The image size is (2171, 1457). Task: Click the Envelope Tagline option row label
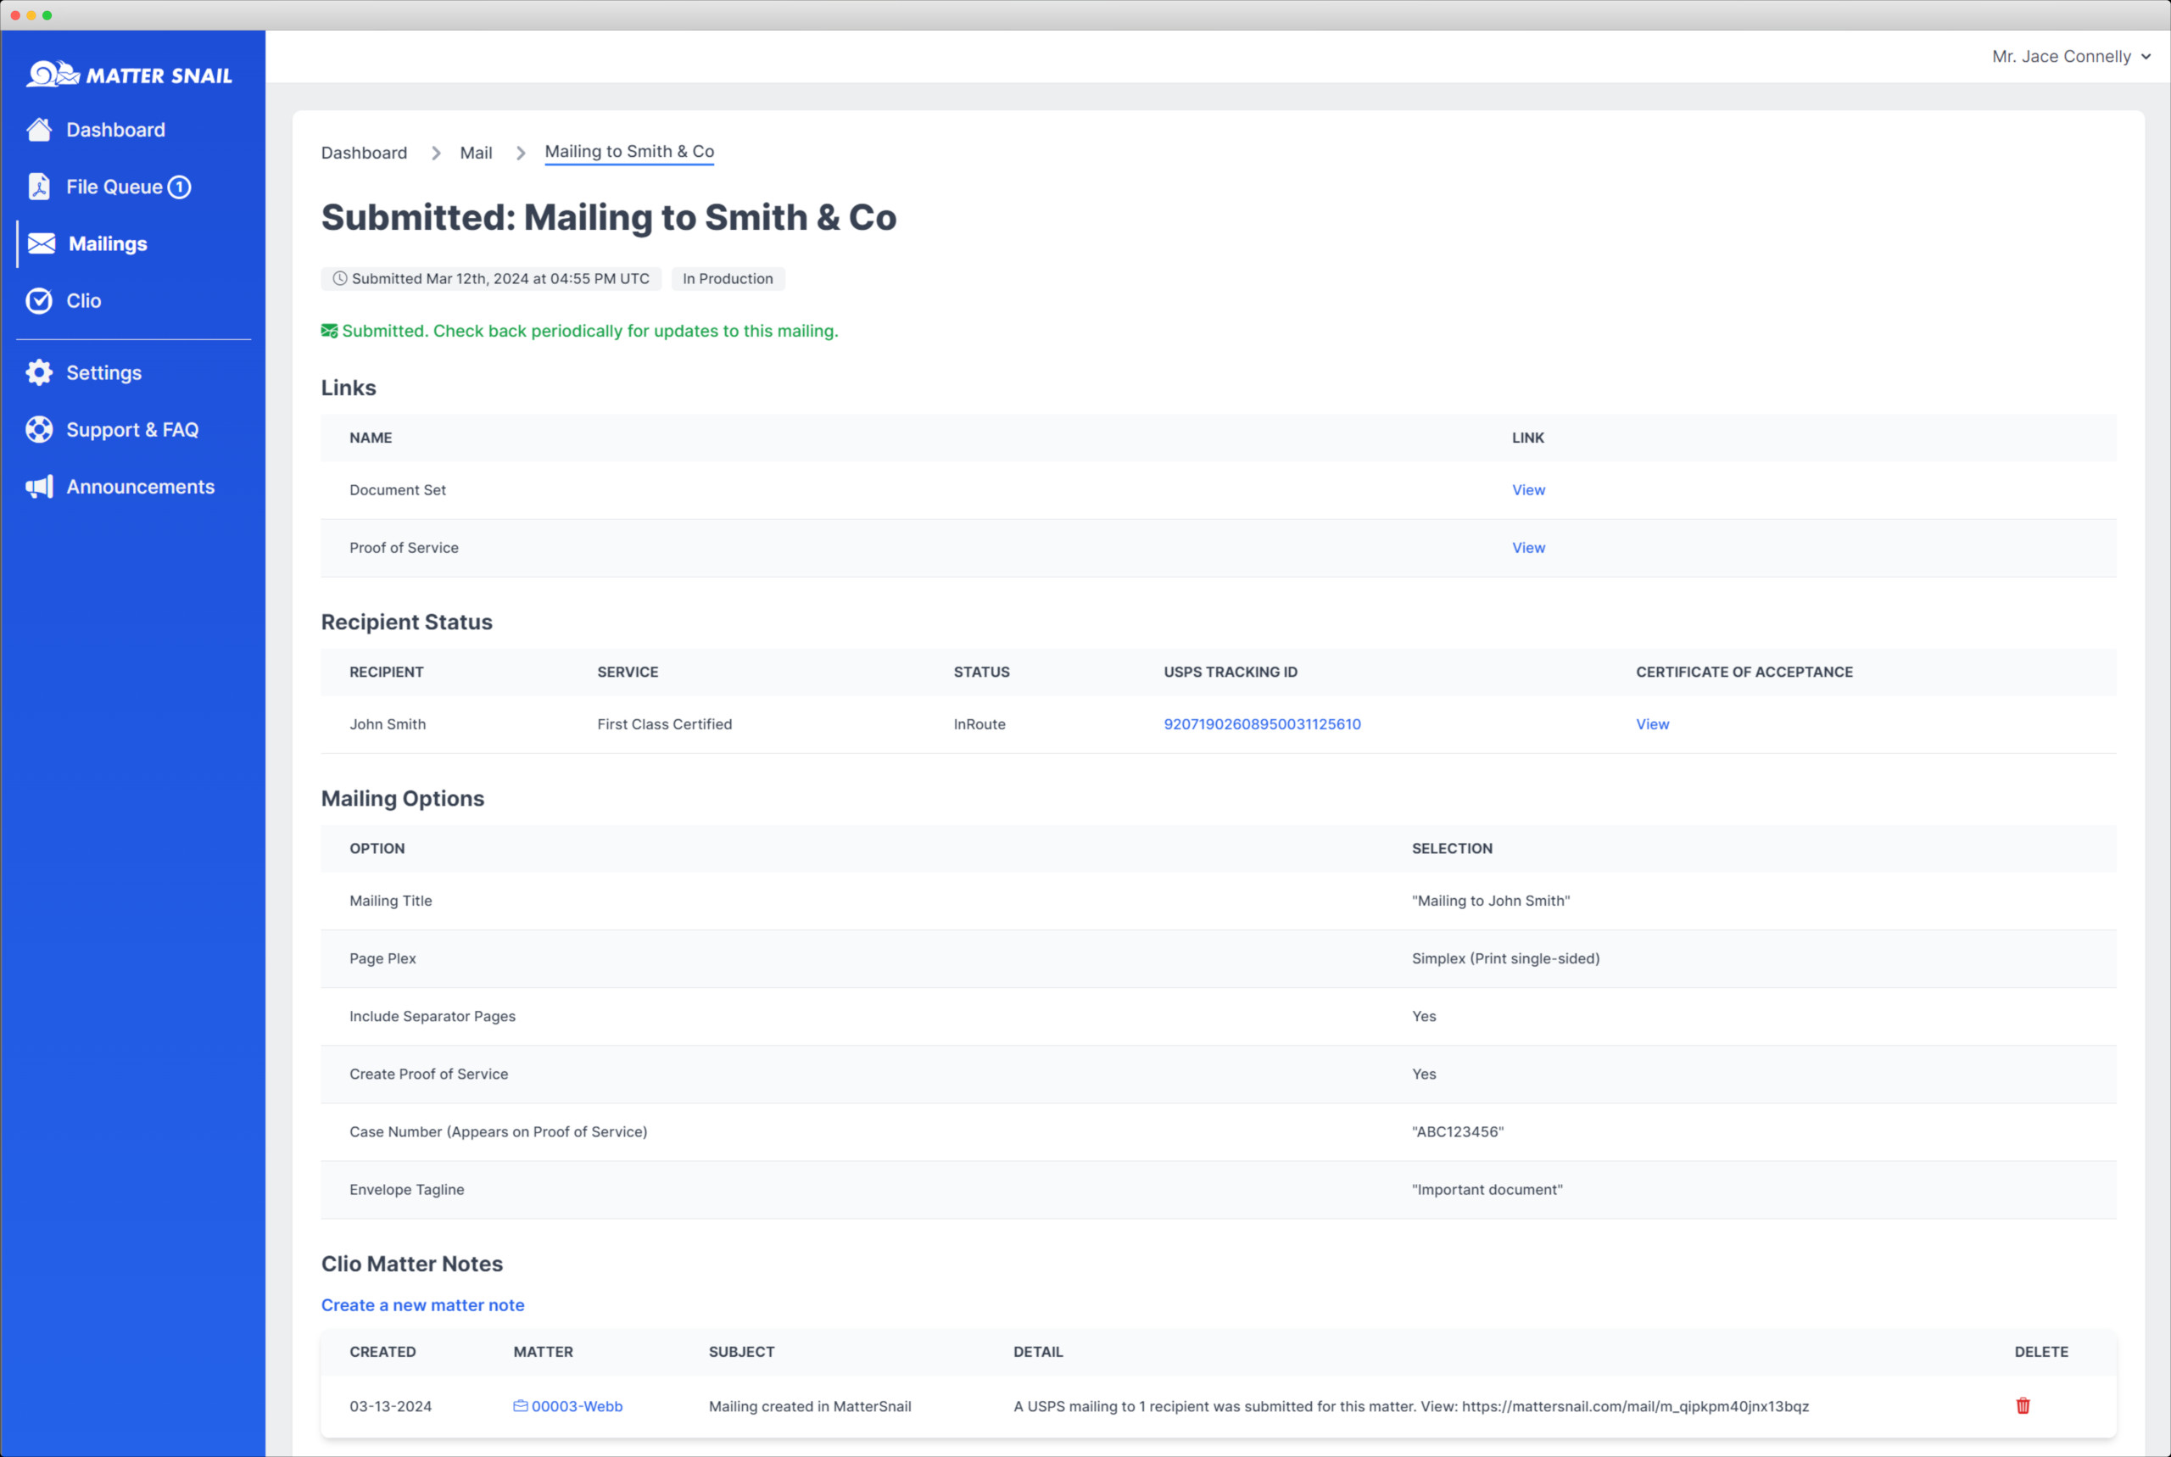406,1189
